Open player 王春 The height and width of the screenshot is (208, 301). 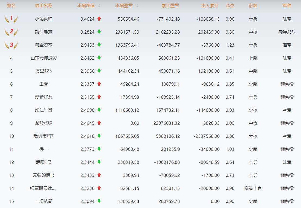(44, 84)
